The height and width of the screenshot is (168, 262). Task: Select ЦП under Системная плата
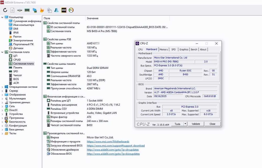pyautogui.click(x=15, y=56)
